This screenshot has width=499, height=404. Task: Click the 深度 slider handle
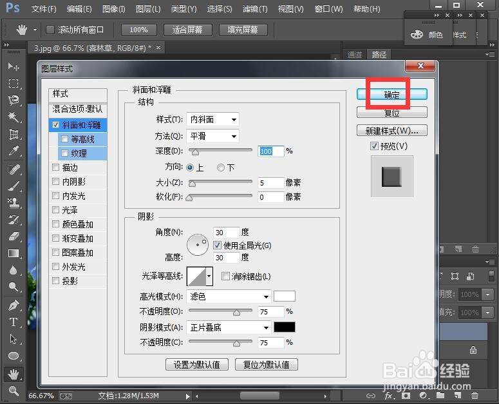195,152
